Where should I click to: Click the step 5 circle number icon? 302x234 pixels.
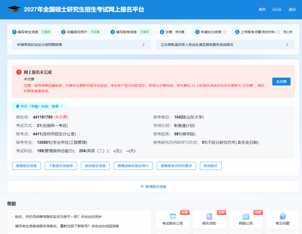[x=197, y=32]
